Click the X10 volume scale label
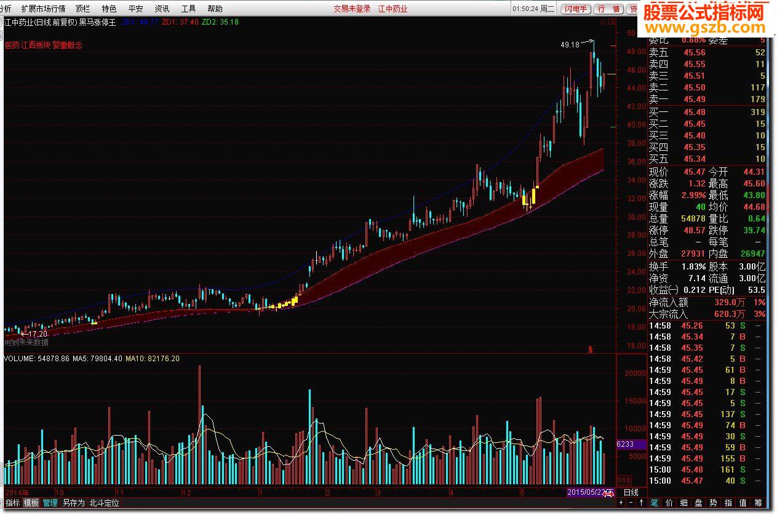 pos(624,480)
